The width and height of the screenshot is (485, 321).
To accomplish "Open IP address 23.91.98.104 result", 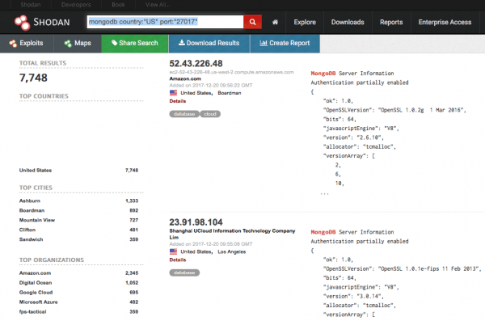I will [x=196, y=222].
